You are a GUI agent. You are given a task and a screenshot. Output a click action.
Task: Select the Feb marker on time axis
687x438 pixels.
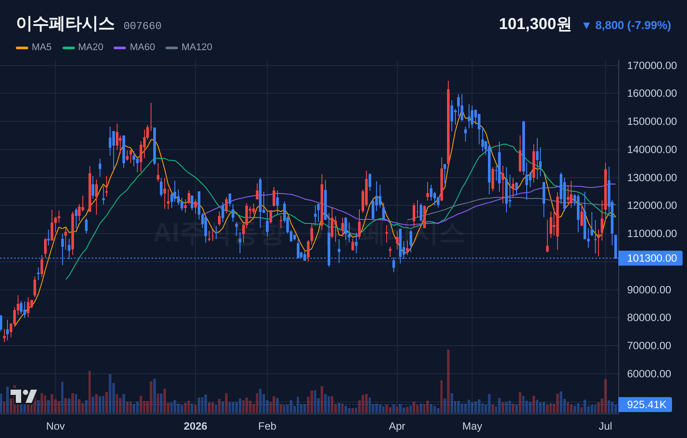(267, 426)
